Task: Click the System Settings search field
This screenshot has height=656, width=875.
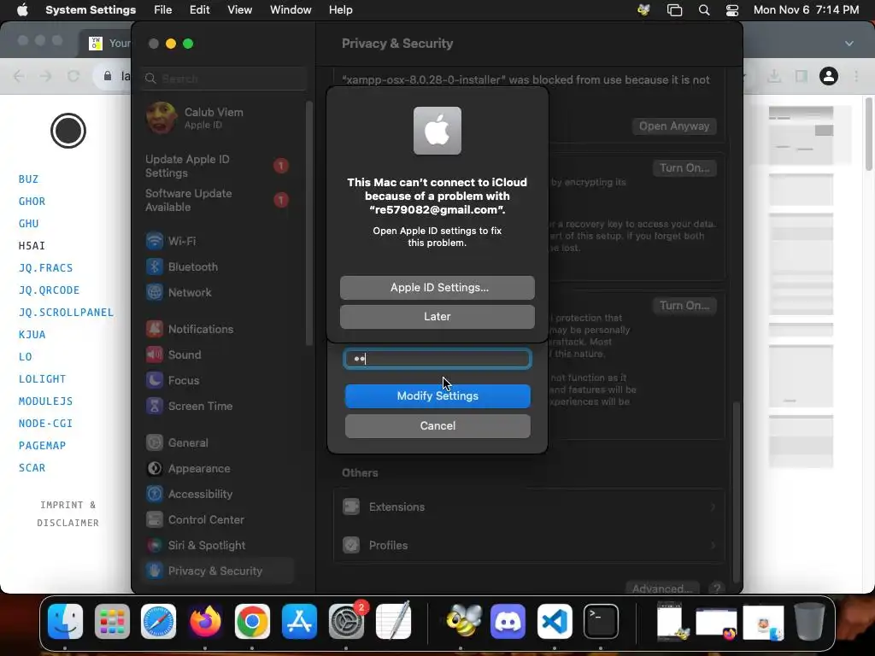Action: [223, 79]
